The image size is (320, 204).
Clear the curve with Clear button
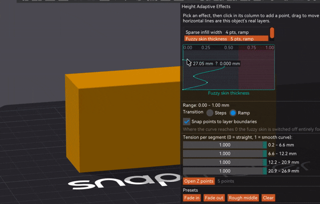pyautogui.click(x=268, y=198)
